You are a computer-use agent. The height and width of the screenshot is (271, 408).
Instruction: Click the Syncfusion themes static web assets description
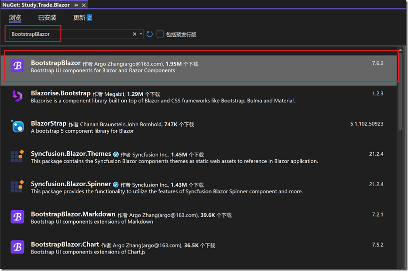pos(175,161)
